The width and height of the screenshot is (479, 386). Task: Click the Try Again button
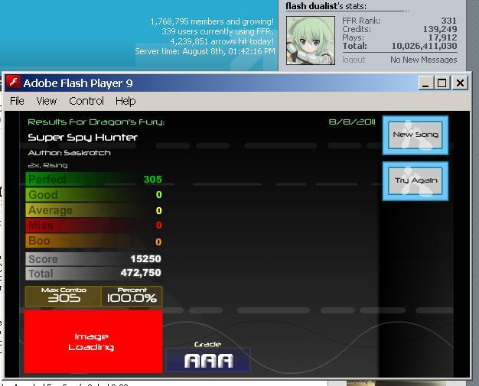point(415,181)
